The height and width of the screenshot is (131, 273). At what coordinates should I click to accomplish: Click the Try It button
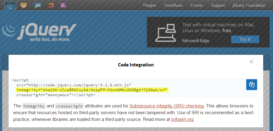pyautogui.click(x=245, y=39)
